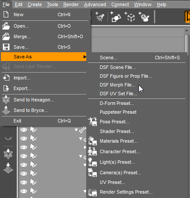Click the Pose Preset icon in submenu
Viewport: 190px width, 198px height.
tap(92, 122)
